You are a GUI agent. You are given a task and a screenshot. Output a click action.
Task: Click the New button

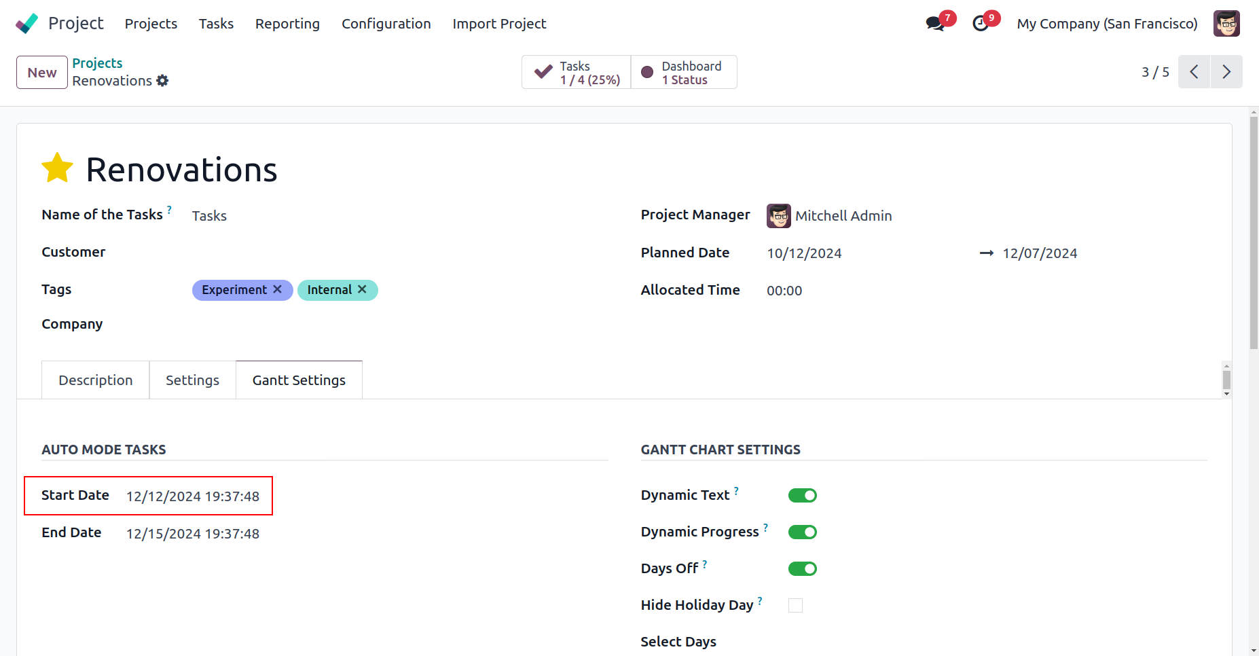(42, 73)
